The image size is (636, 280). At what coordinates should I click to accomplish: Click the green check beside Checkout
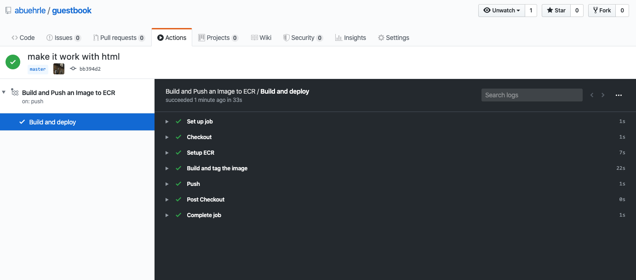[x=178, y=137]
